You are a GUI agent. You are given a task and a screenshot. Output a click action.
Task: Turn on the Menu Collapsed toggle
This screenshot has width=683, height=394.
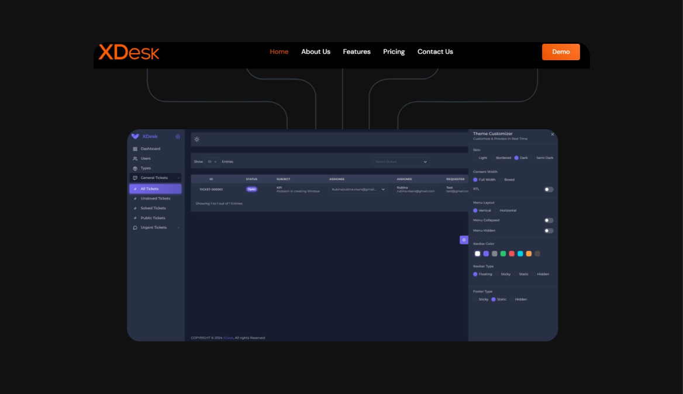549,220
